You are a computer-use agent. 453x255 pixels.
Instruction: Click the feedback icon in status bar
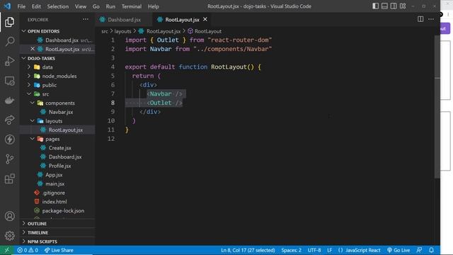coord(419,250)
